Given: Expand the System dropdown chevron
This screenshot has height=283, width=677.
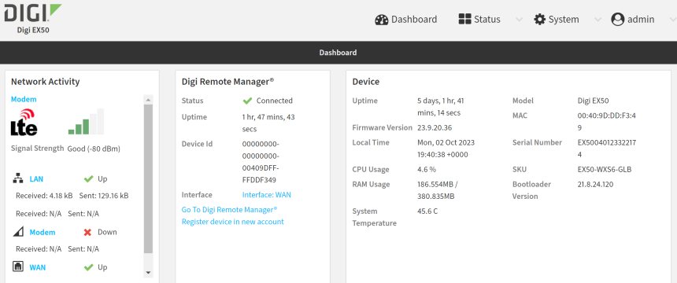Looking at the screenshot, I should [x=597, y=20].
